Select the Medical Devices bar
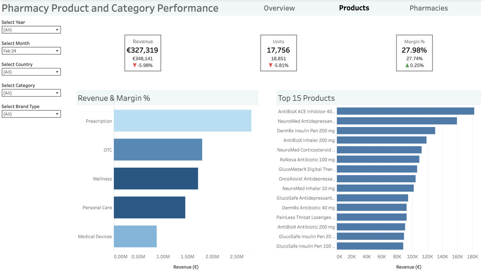484x274 pixels. (x=135, y=236)
